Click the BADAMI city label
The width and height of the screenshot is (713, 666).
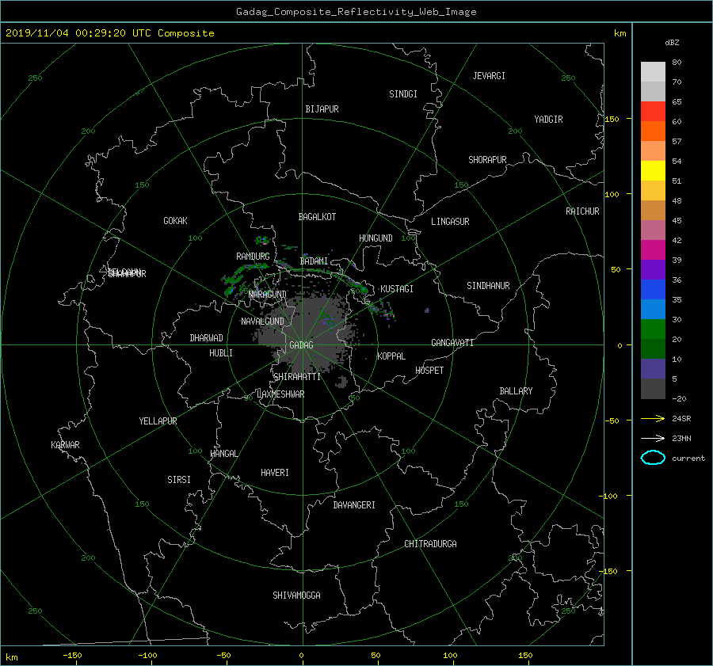314,261
